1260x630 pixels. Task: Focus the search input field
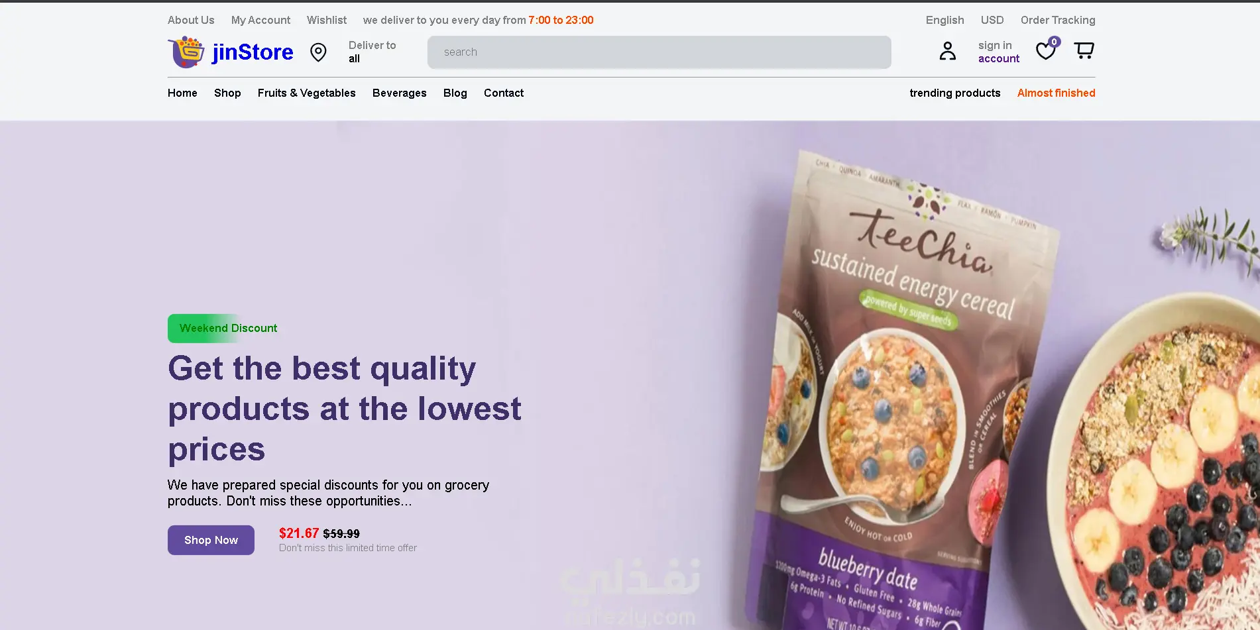[x=659, y=52]
